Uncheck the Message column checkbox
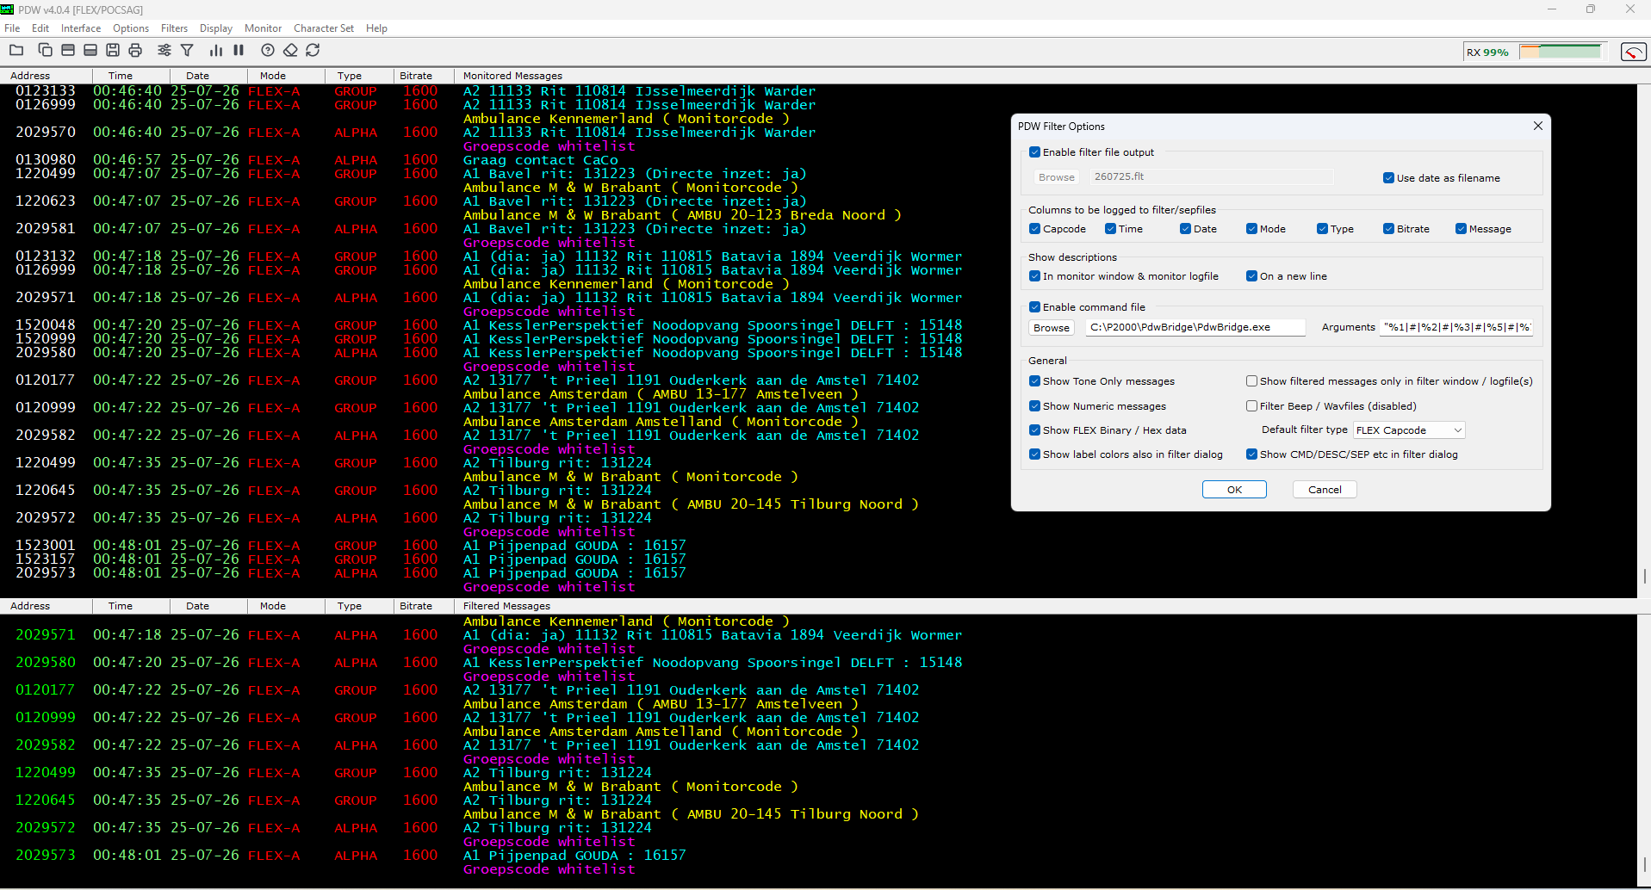This screenshot has width=1651, height=890. coord(1461,229)
